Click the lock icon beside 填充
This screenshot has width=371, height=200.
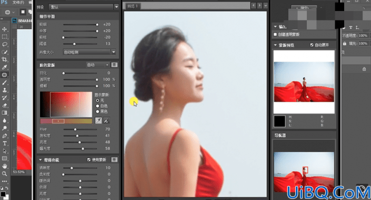tap(344, 44)
